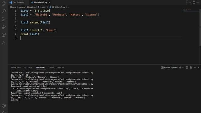The image size is (201, 113).
Task: Click the editor vertical scrollbar
Action: pos(200,28)
